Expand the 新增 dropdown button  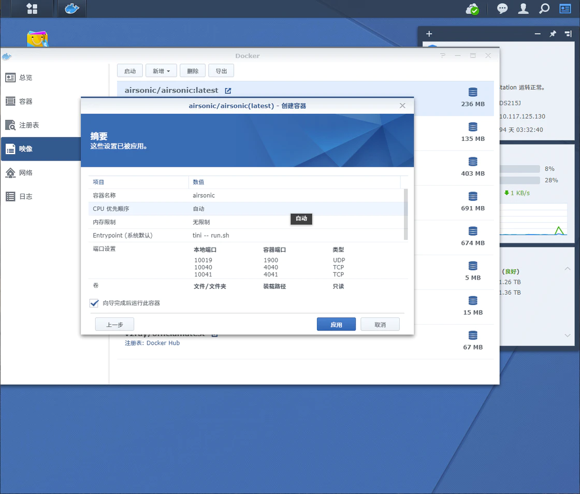click(x=162, y=71)
